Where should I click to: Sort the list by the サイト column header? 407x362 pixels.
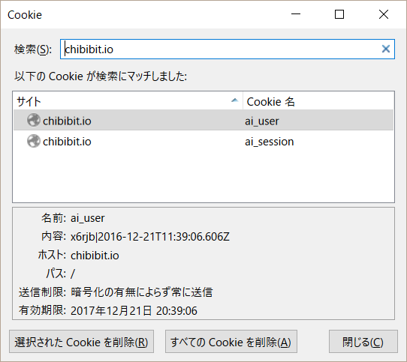coord(128,101)
